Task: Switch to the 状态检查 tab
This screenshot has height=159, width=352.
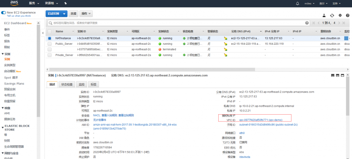Action: (67, 84)
